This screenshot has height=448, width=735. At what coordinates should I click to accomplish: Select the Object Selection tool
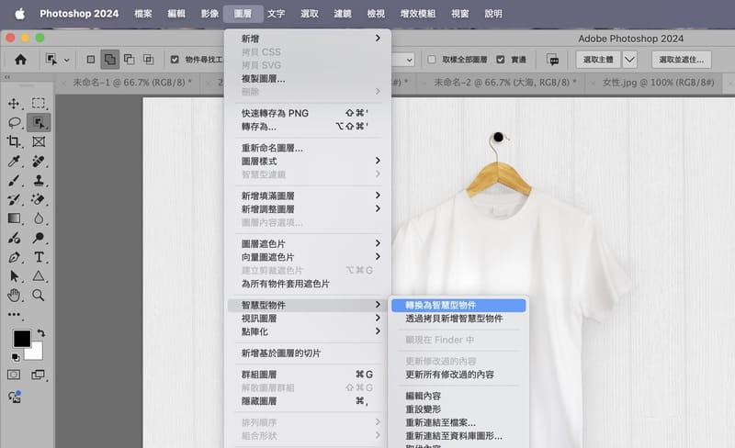click(39, 122)
